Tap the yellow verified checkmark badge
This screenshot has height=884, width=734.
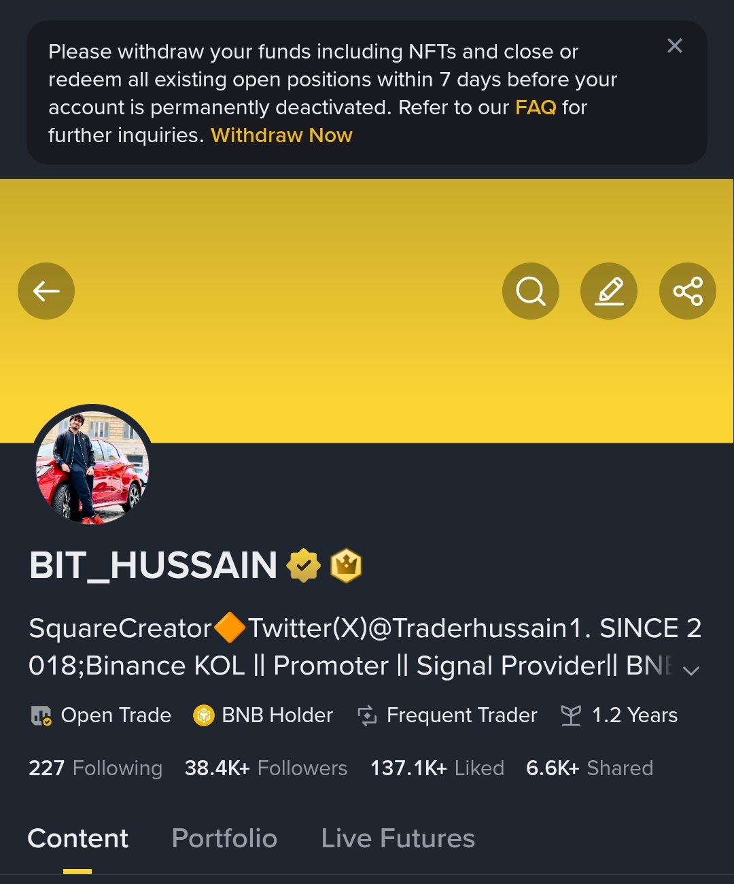[303, 565]
